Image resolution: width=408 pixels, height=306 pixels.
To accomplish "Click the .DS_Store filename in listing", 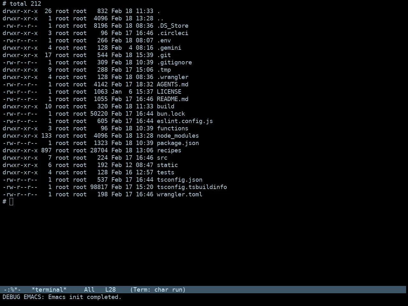I will pos(172,26).
